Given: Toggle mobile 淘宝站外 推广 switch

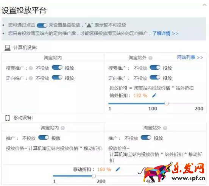Looking at the screenshot, I should [146, 138].
